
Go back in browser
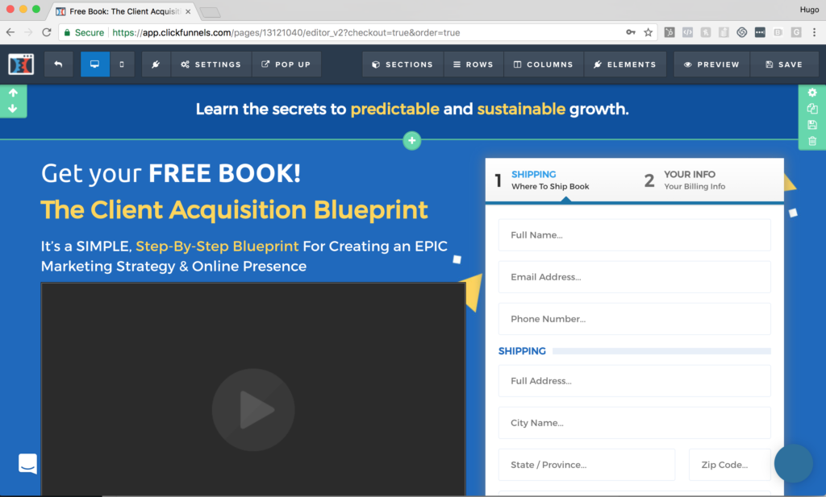tap(10, 32)
